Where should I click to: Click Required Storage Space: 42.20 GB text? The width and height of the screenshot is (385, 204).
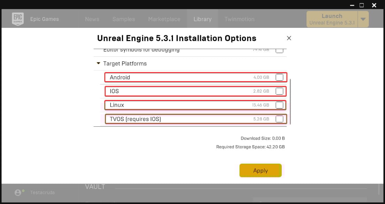(250, 147)
